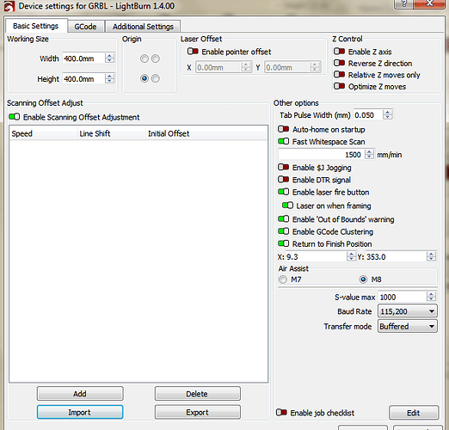Viewport: 449px width, 430px height.
Task: Select the Basic Settings tab
Action: click(36, 26)
